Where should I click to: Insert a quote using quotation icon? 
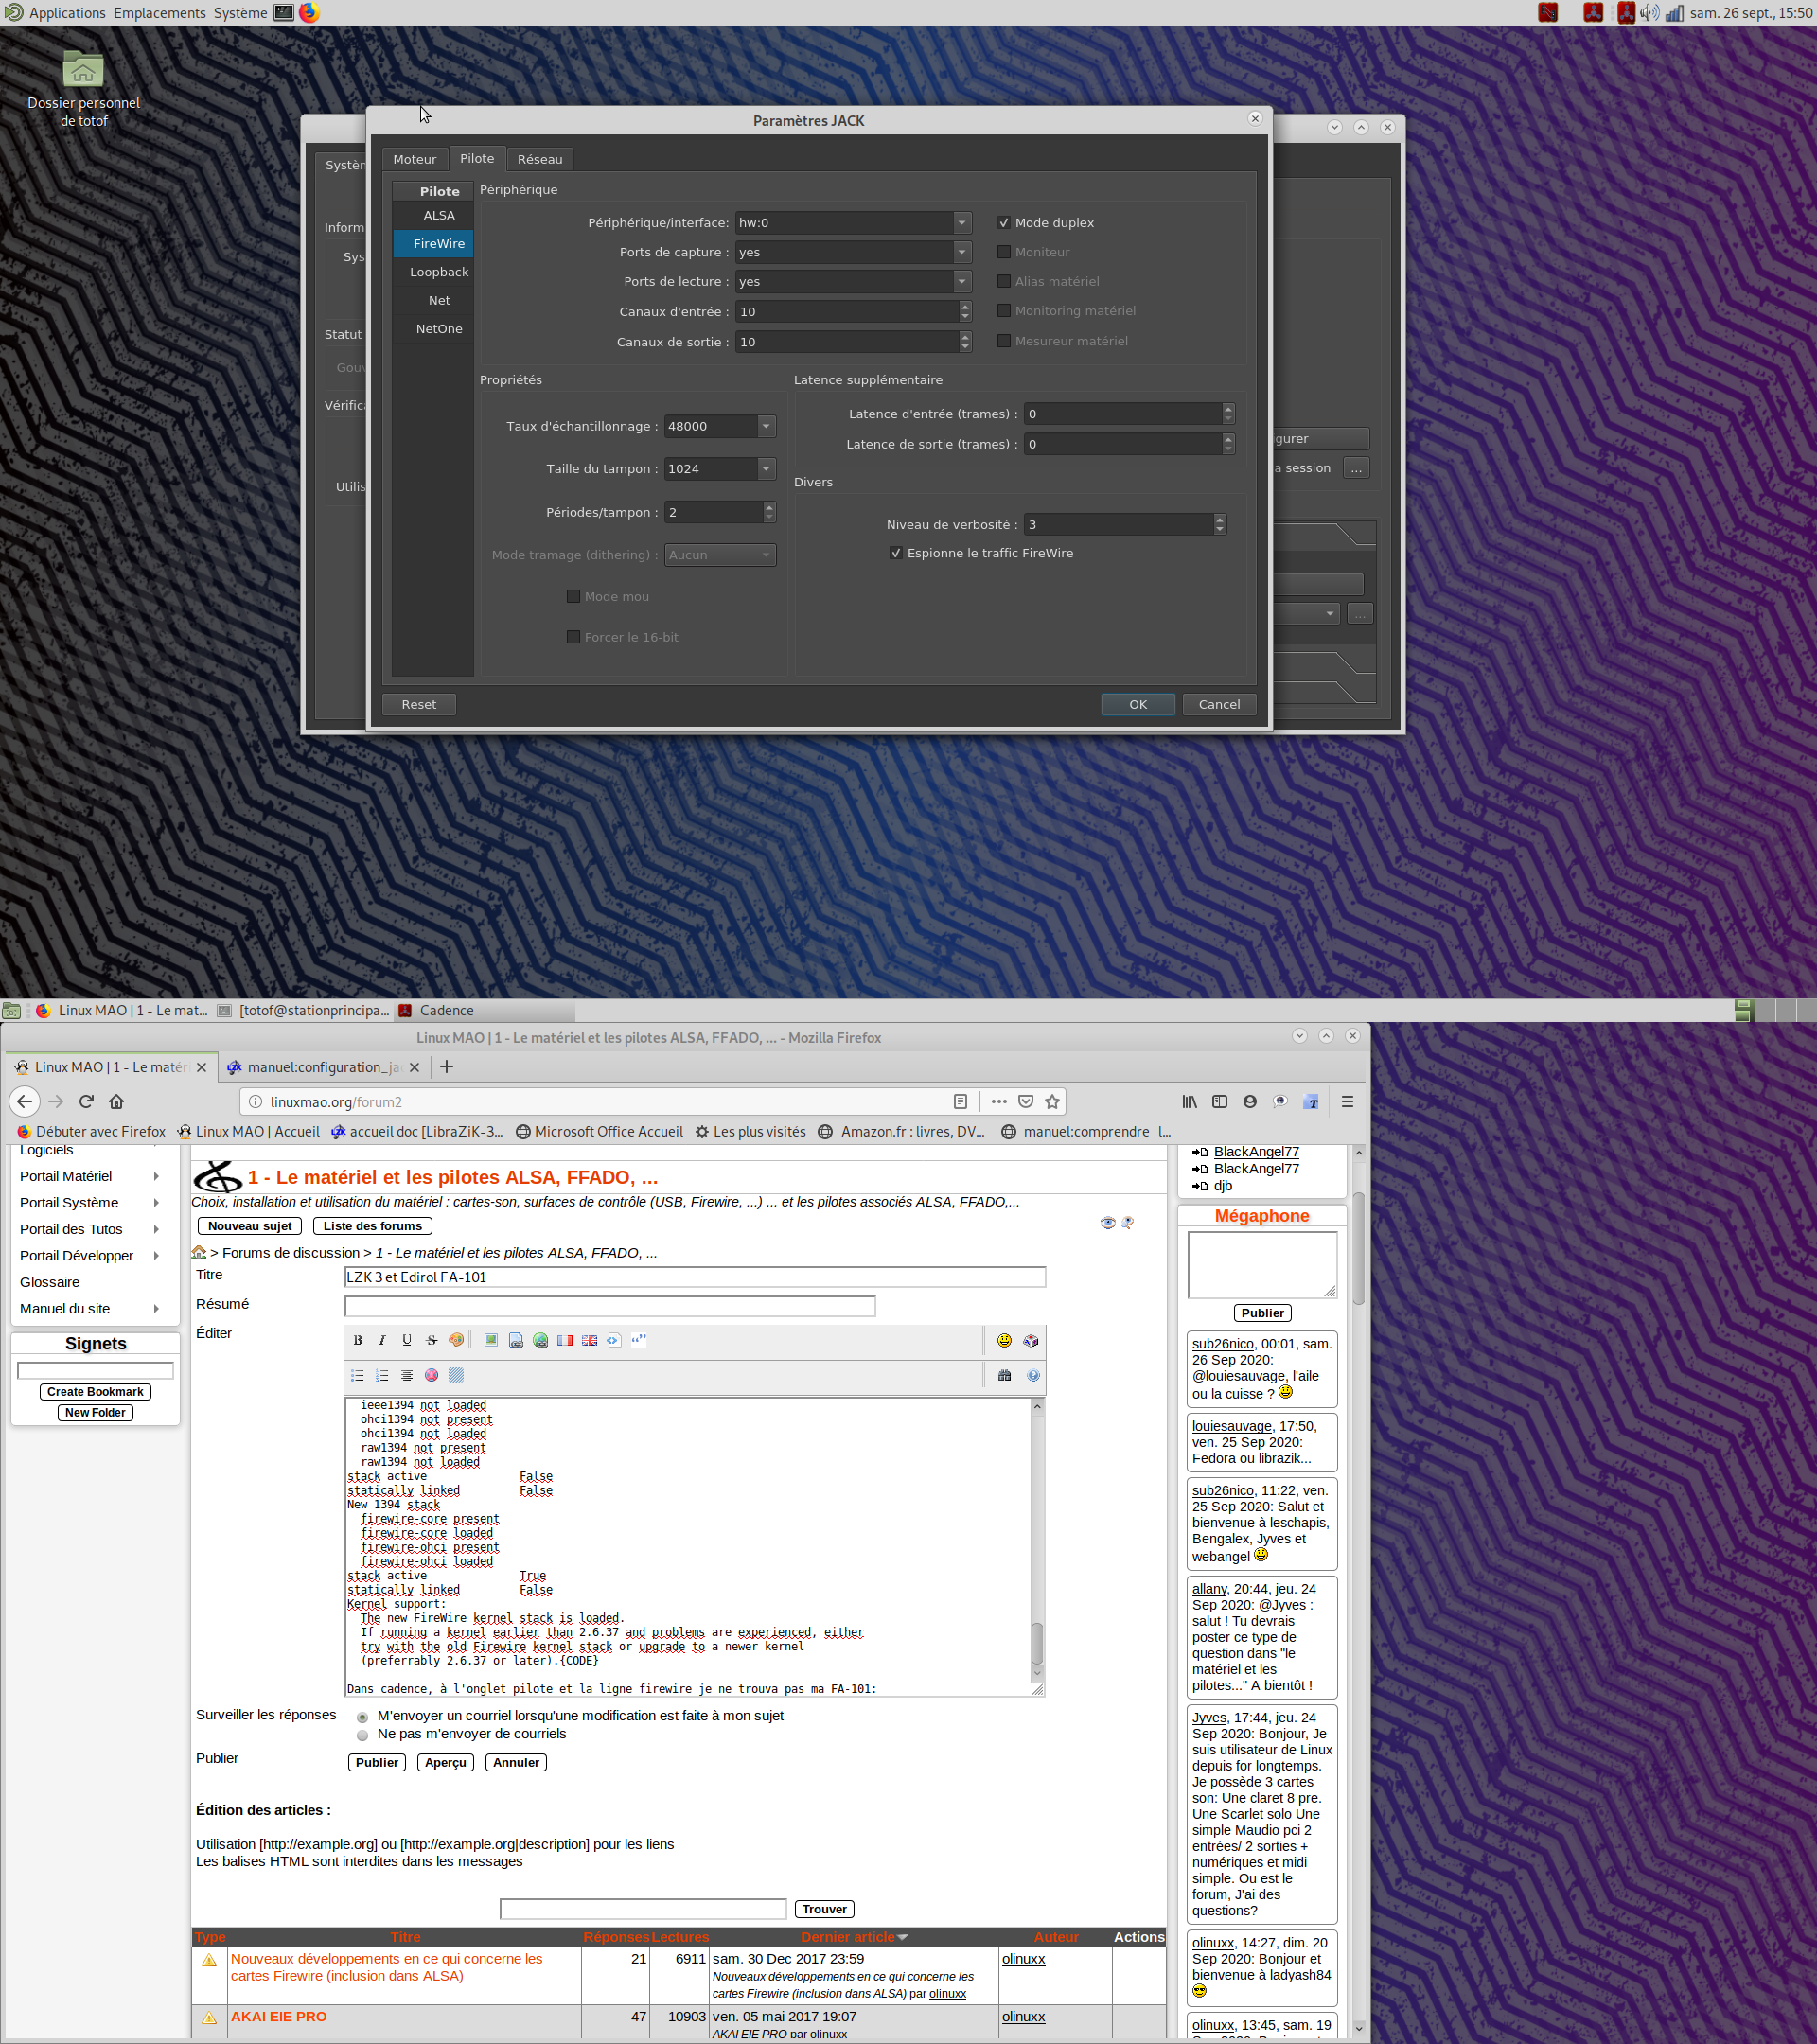point(638,1340)
